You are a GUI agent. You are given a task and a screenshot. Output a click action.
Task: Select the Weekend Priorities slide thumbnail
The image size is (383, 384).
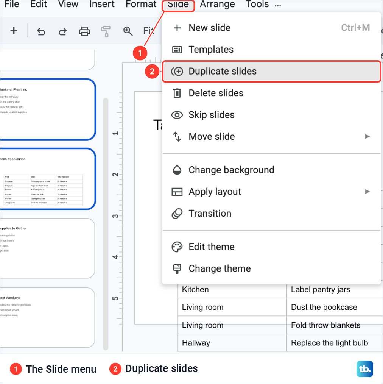pyautogui.click(x=47, y=109)
